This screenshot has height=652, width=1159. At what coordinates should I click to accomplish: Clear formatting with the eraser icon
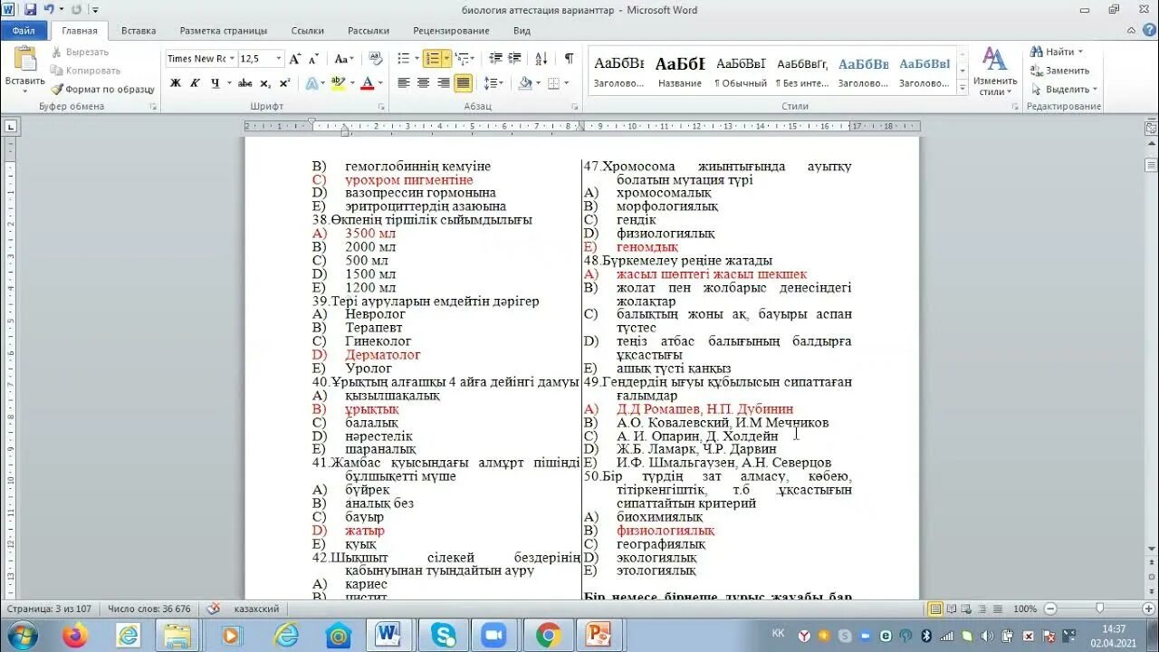point(375,59)
